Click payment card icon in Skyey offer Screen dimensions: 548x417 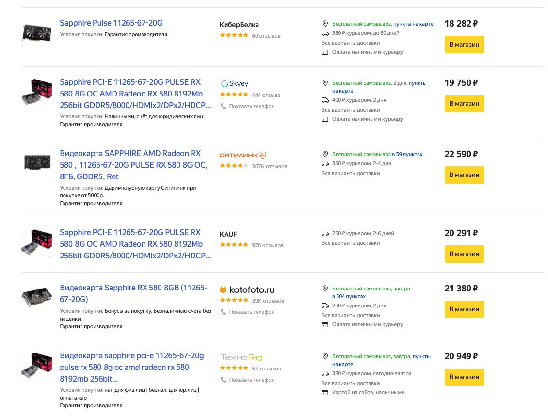[x=325, y=119]
